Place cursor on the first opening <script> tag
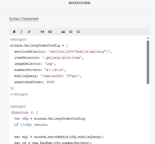Image resolution: width=155 pixels, height=144 pixels. (x=18, y=39)
